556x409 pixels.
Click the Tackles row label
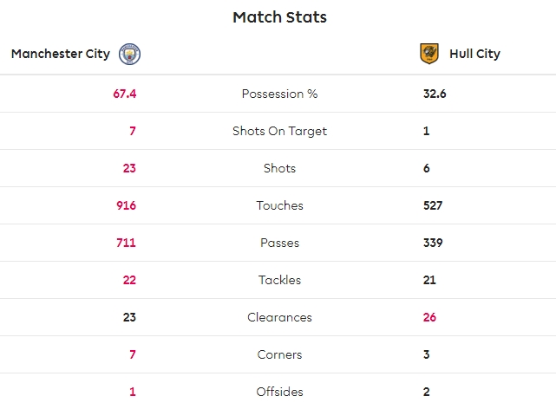click(279, 280)
